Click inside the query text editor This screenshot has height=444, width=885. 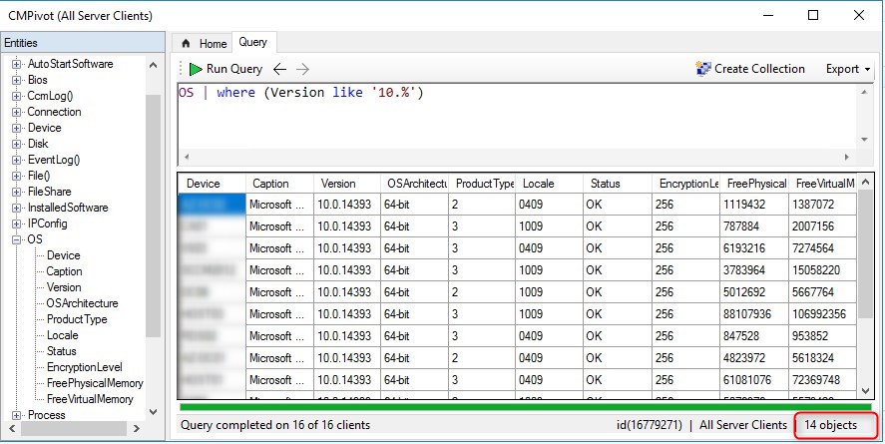pyautogui.click(x=517, y=117)
